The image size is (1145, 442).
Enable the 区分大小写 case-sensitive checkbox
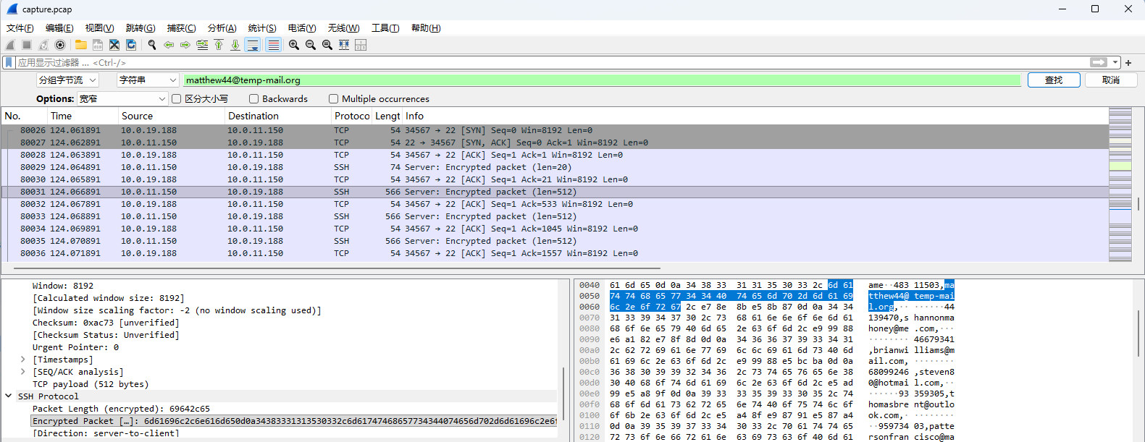(x=176, y=99)
